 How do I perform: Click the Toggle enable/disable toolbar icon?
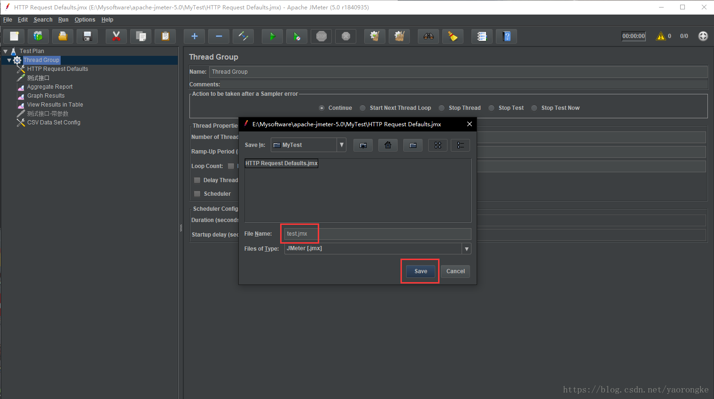(x=243, y=36)
